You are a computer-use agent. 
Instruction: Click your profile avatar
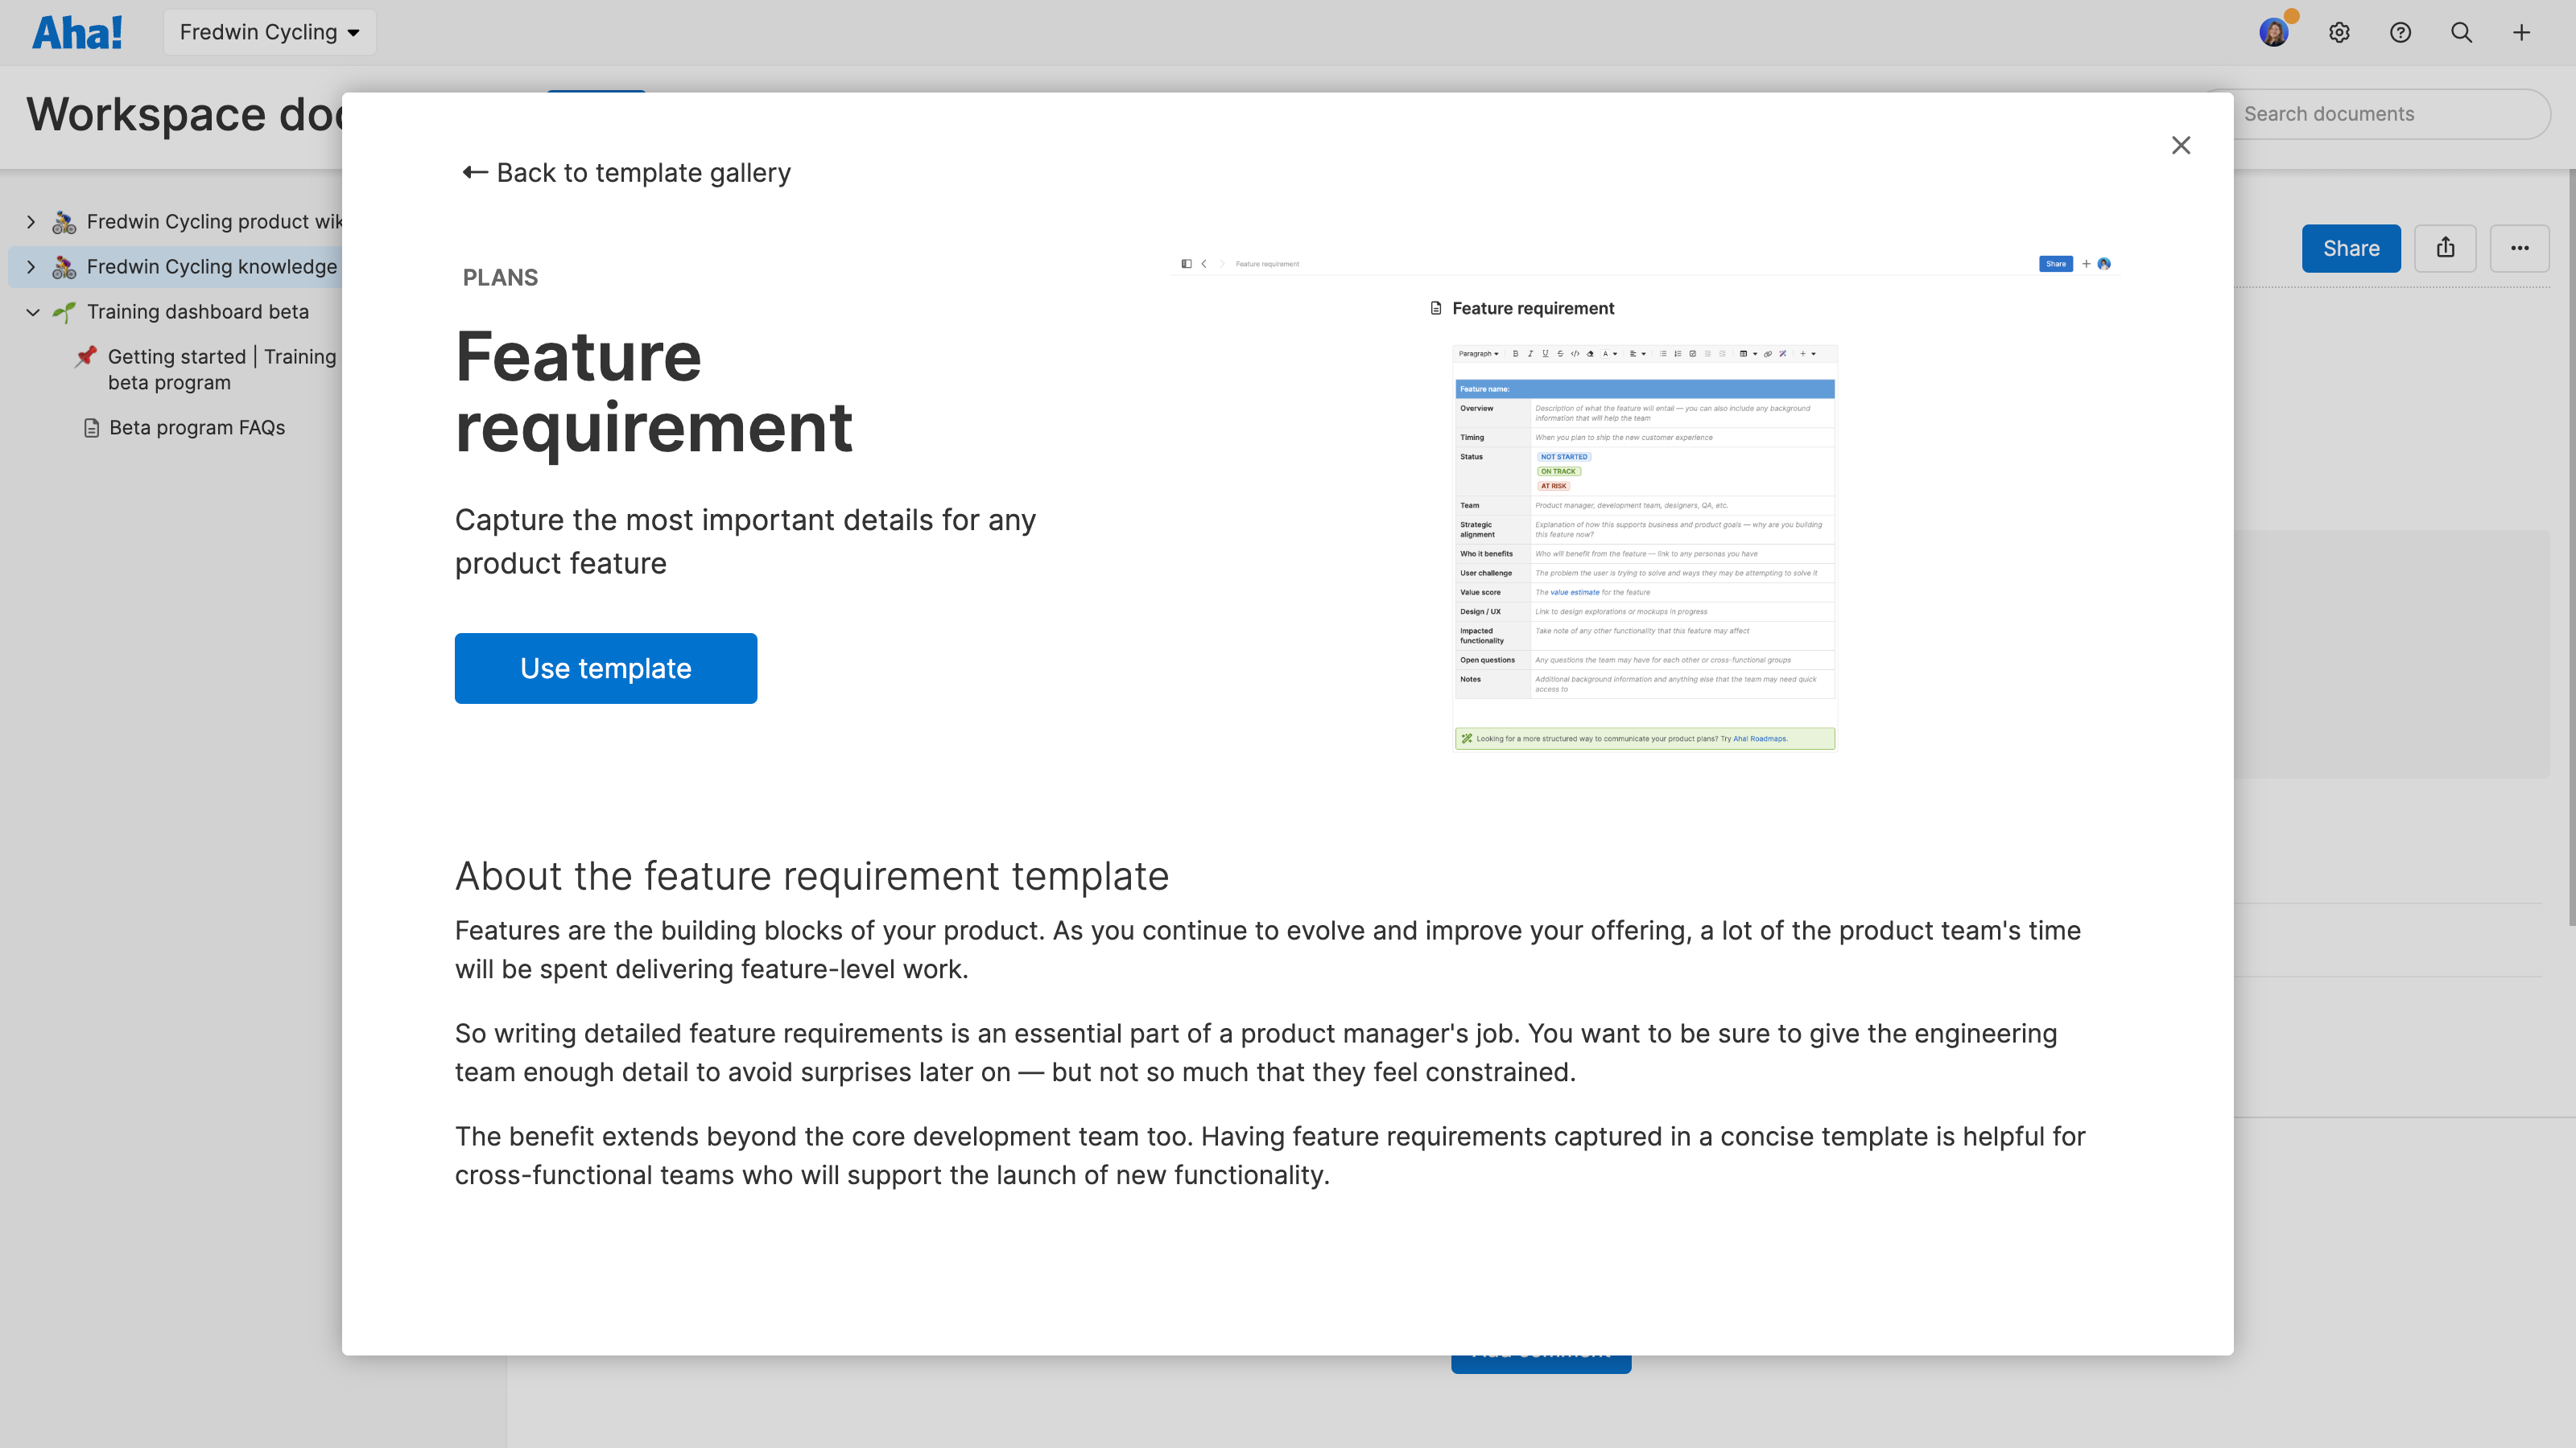tap(2274, 32)
